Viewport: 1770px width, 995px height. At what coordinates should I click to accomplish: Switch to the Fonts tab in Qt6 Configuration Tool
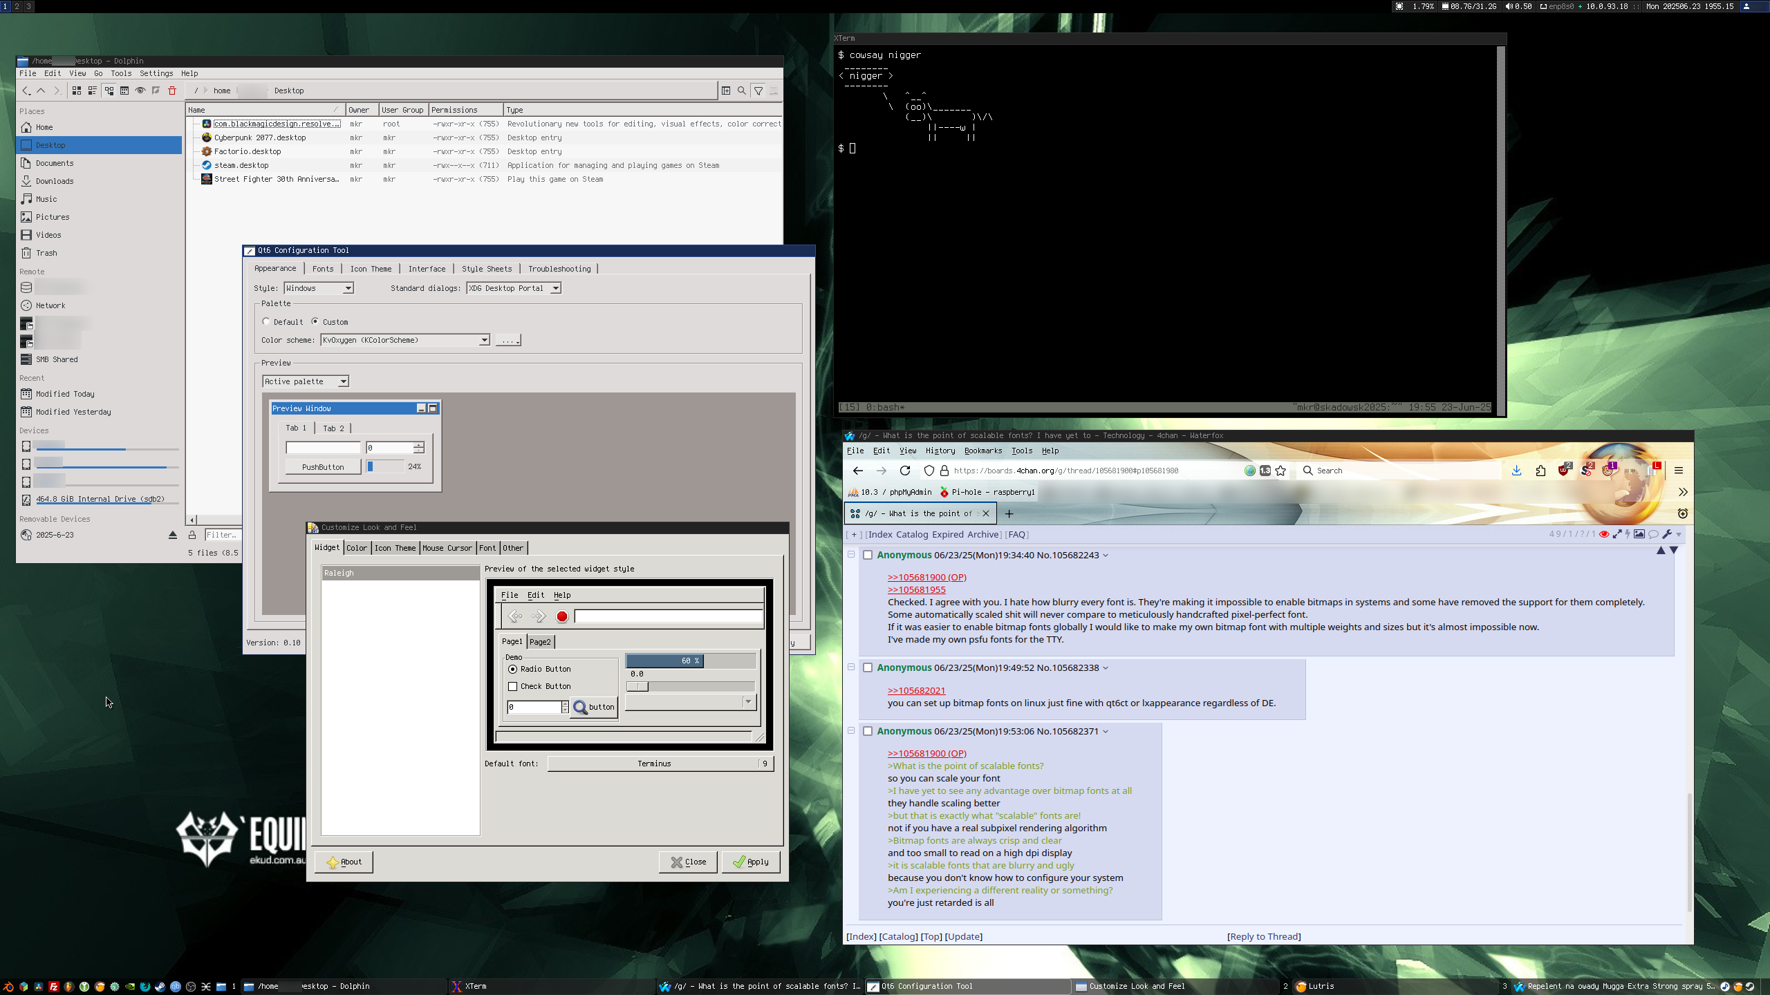pos(323,269)
